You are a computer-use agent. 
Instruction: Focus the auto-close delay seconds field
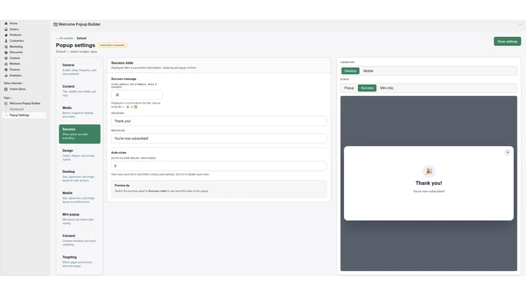(x=219, y=166)
